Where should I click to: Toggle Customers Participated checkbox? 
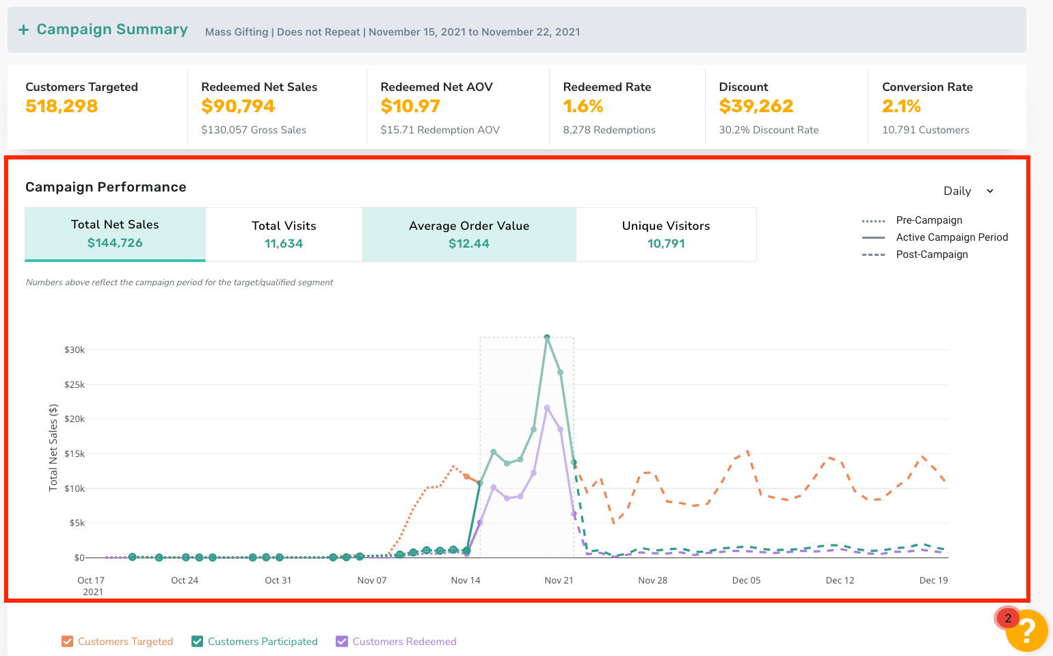pos(197,641)
